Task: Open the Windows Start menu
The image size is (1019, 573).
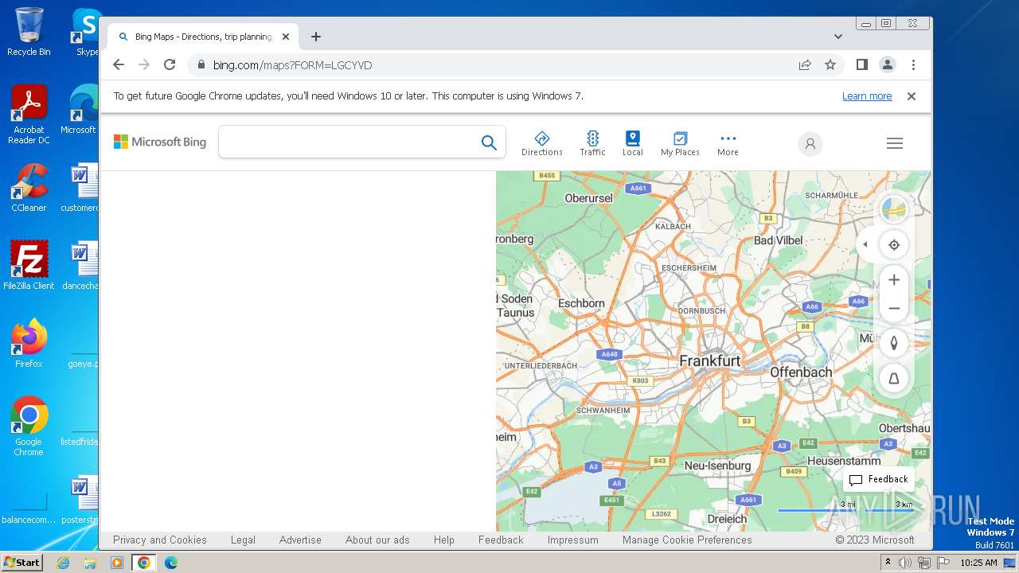Action: [22, 563]
